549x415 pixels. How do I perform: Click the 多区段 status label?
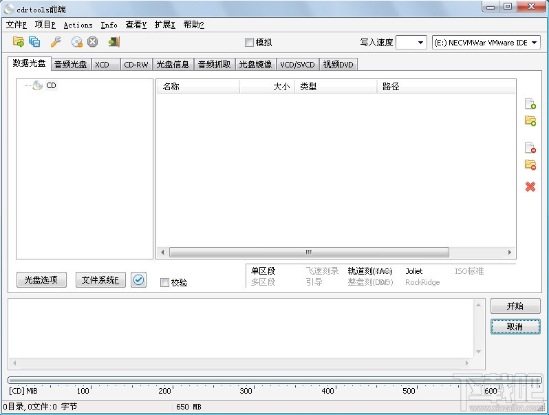point(263,282)
